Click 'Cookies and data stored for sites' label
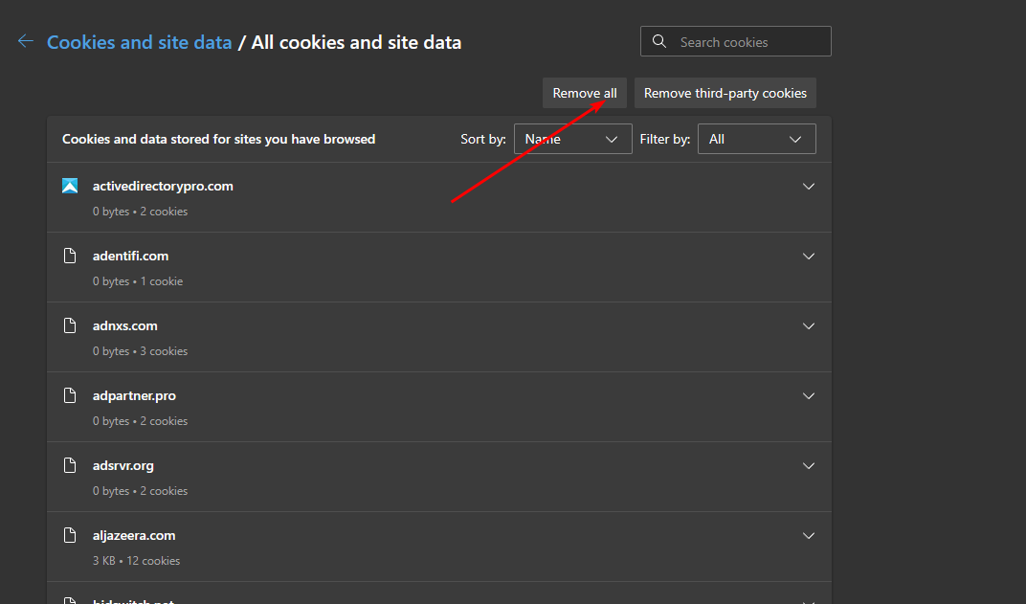Image resolution: width=1026 pixels, height=604 pixels. (x=218, y=139)
